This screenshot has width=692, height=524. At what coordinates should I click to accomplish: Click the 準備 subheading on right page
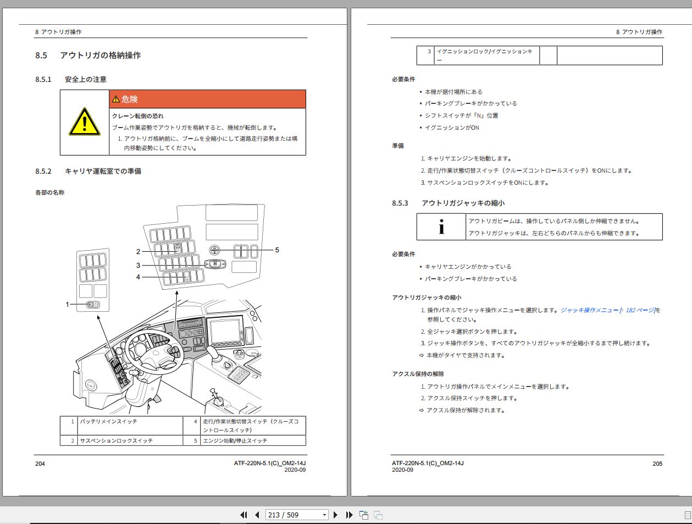(x=398, y=146)
